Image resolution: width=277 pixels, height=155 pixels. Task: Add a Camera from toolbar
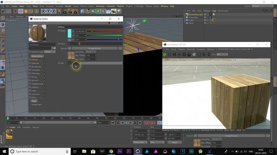click(x=113, y=11)
